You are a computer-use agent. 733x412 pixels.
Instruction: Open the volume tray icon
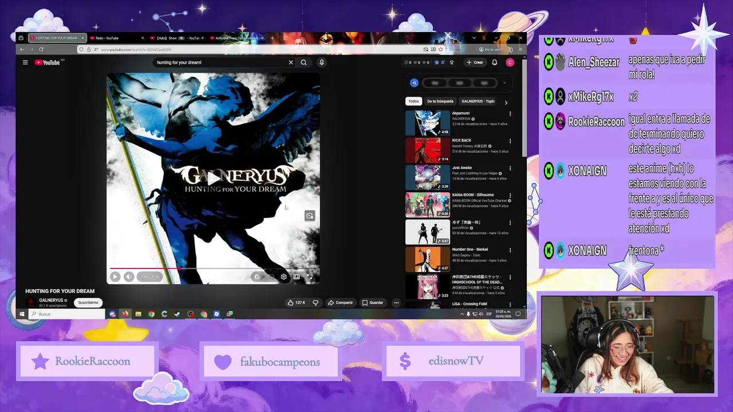click(481, 314)
